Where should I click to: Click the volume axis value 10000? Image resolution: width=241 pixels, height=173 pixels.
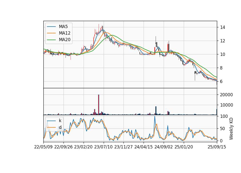[226, 105]
